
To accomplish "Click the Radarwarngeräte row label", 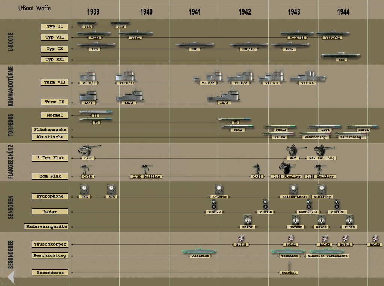I will pos(46,227).
